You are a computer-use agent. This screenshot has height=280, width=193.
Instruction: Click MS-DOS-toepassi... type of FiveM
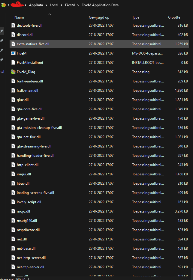[x=148, y=53]
